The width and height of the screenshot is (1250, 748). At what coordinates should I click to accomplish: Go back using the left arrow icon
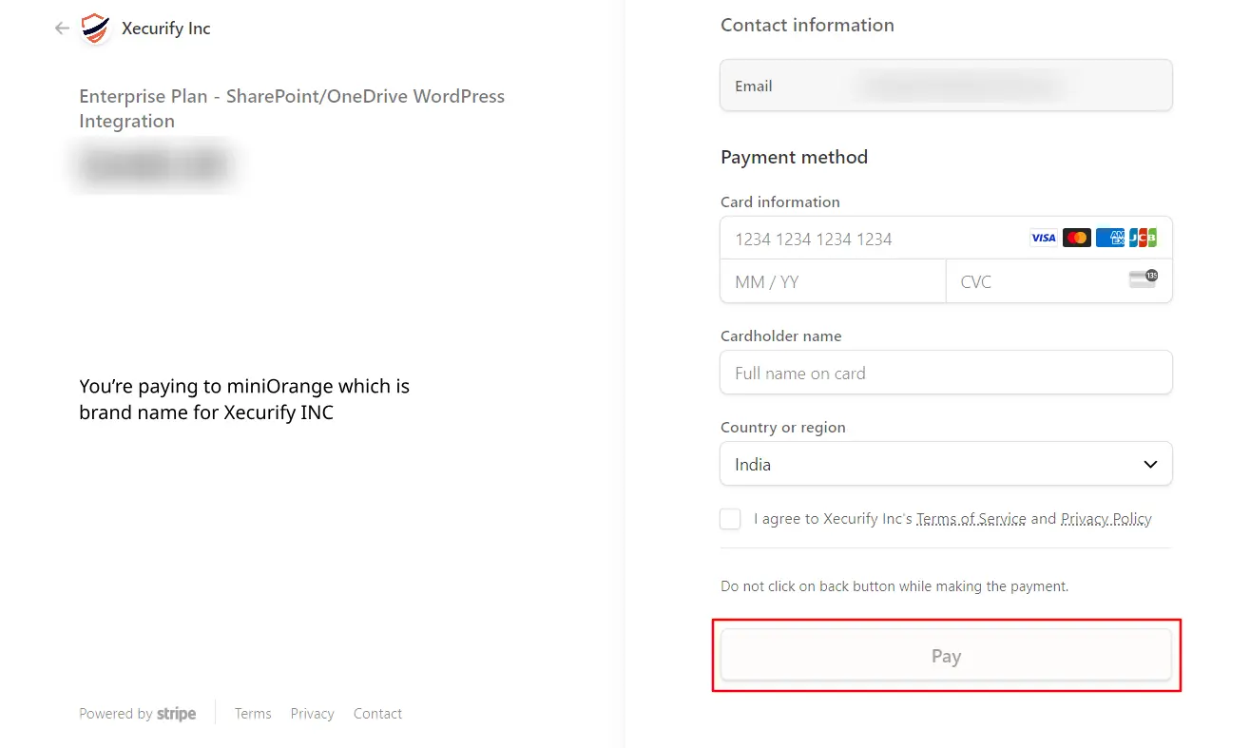pyautogui.click(x=63, y=29)
